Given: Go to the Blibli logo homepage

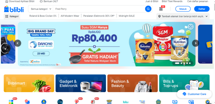Looking at the screenshot, I should (x=14, y=9).
